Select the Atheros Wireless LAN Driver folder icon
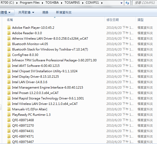The width and height of the screenshot is (157, 144). tap(9, 38)
